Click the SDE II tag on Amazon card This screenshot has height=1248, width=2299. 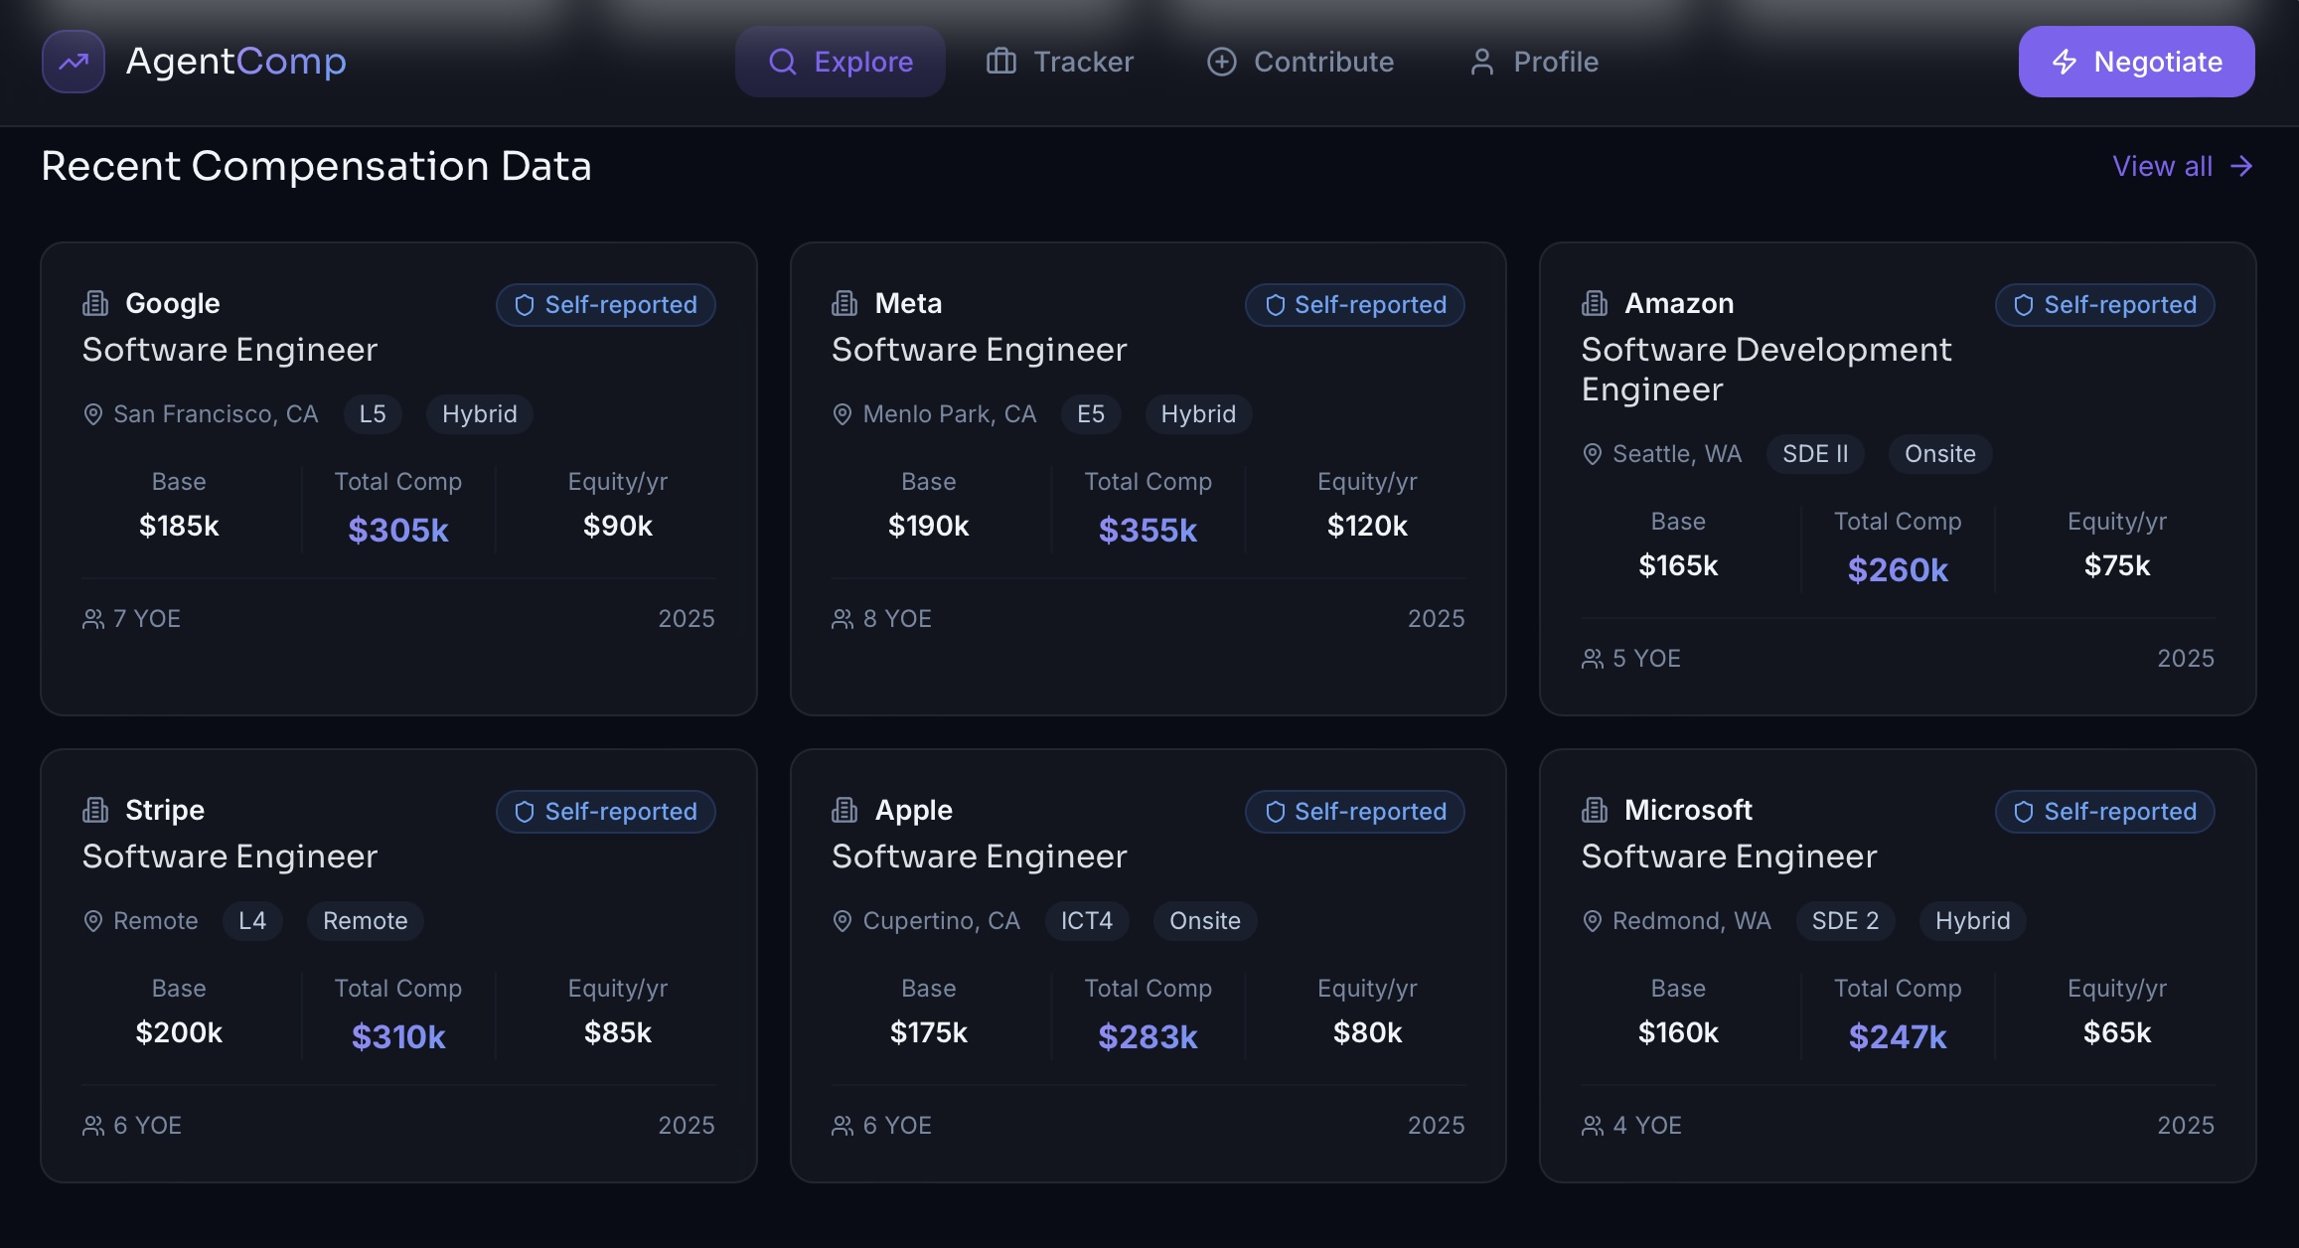[1815, 454]
